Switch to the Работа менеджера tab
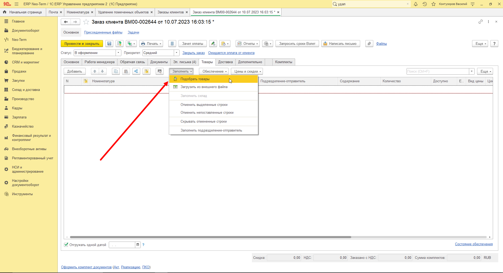This screenshot has height=273, width=503. (x=100, y=62)
